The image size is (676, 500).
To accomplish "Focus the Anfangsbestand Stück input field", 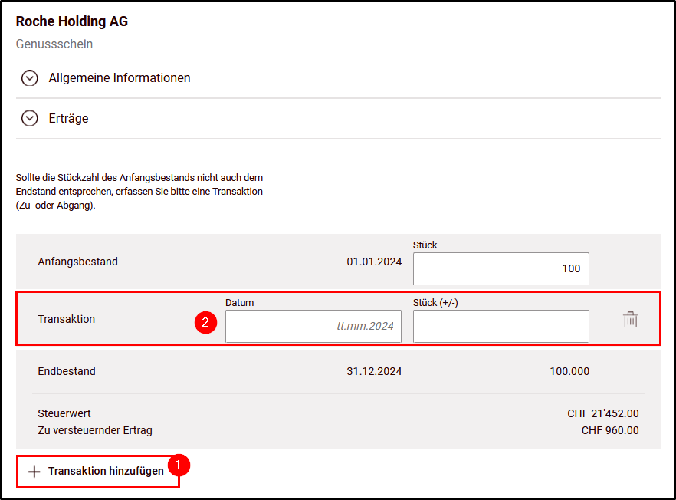I will pos(501,268).
